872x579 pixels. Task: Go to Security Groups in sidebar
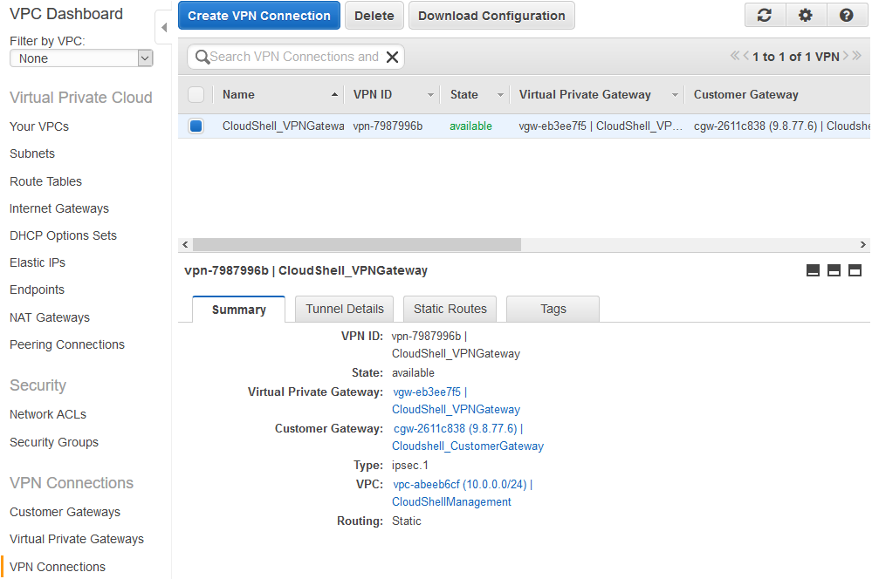point(54,442)
